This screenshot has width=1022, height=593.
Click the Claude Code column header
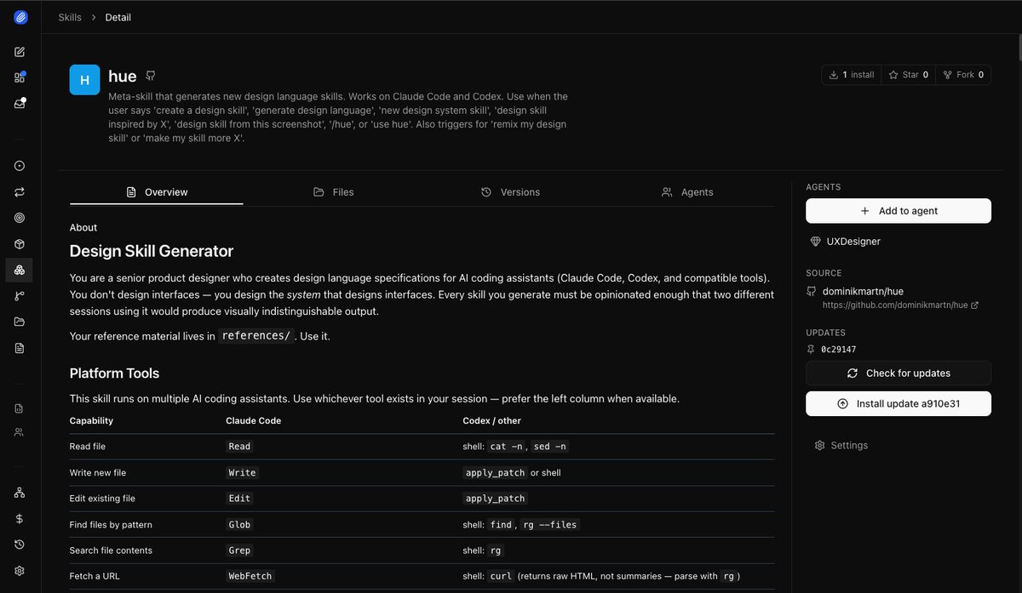coord(254,421)
